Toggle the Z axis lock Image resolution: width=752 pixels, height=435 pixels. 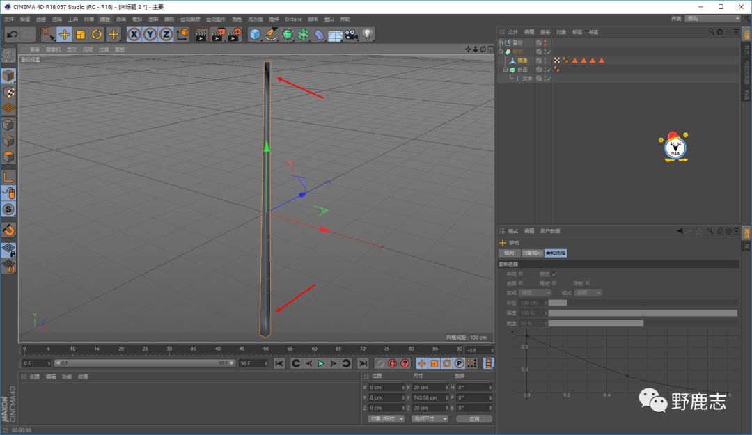[166, 34]
